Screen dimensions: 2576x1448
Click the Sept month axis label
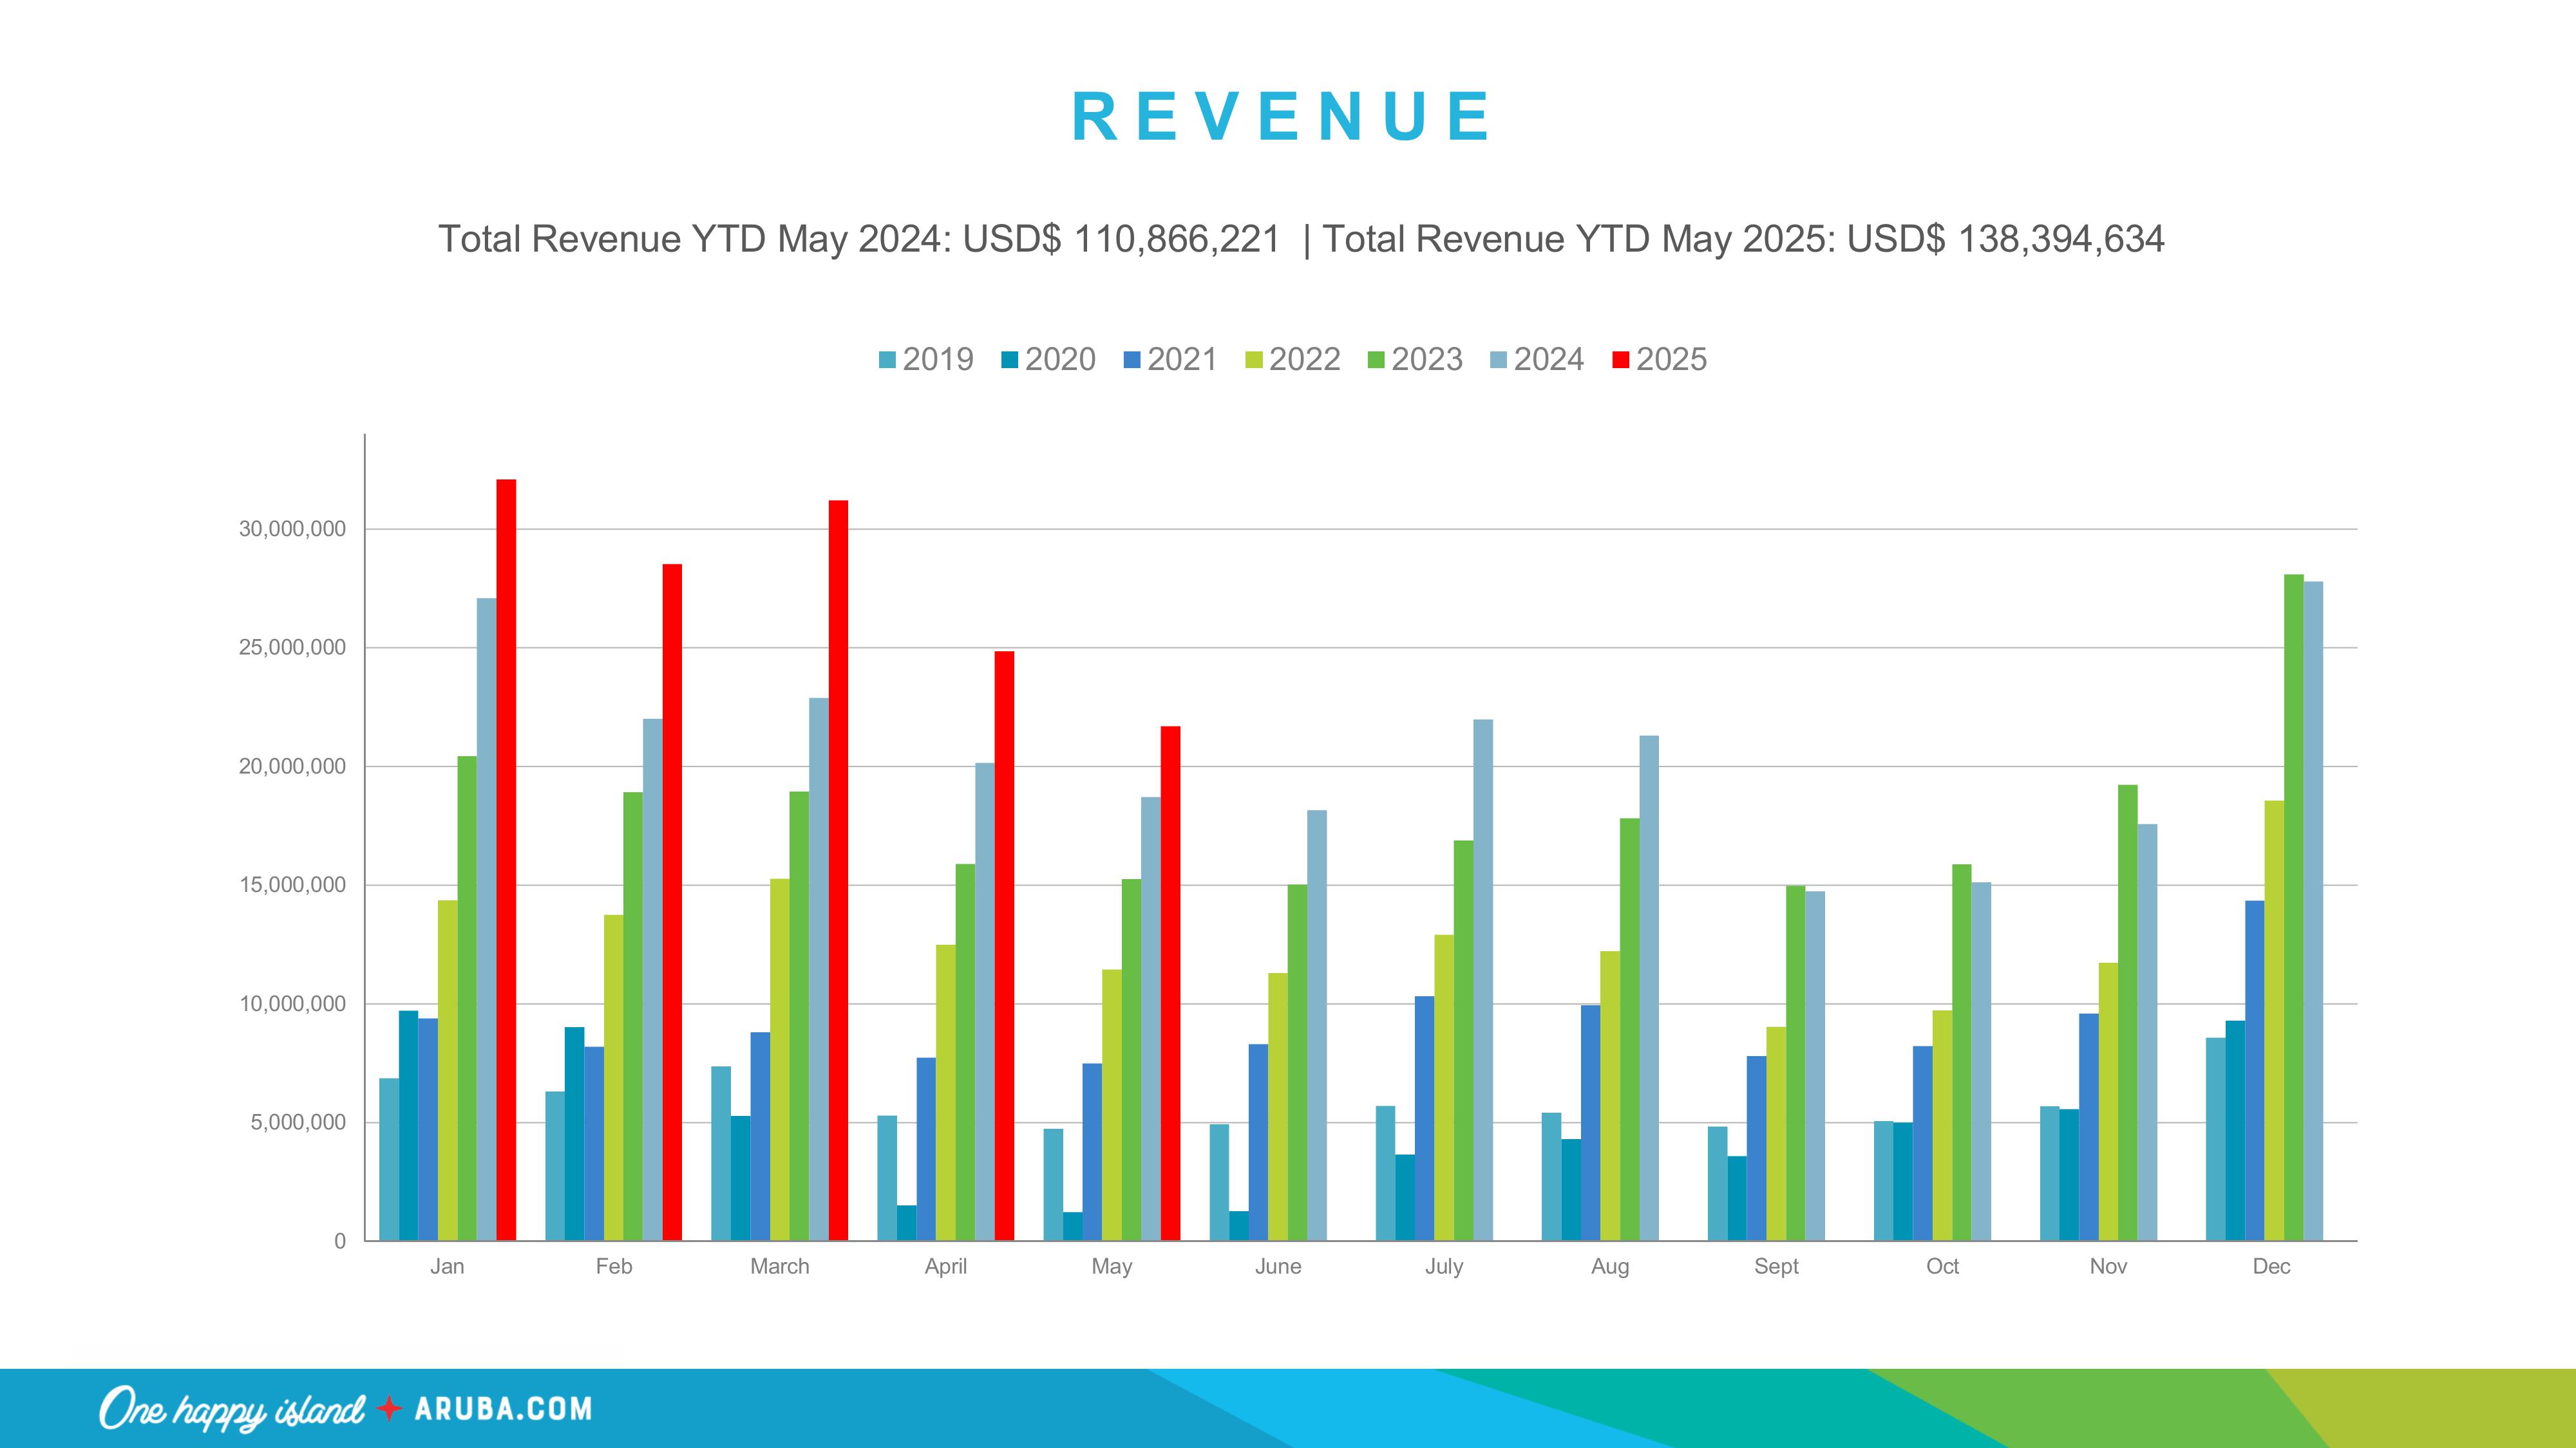pos(1776,1266)
